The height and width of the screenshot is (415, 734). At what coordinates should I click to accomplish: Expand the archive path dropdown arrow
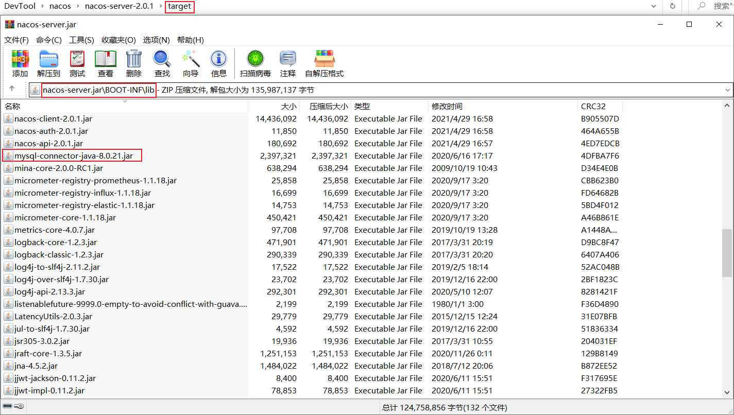tap(727, 90)
